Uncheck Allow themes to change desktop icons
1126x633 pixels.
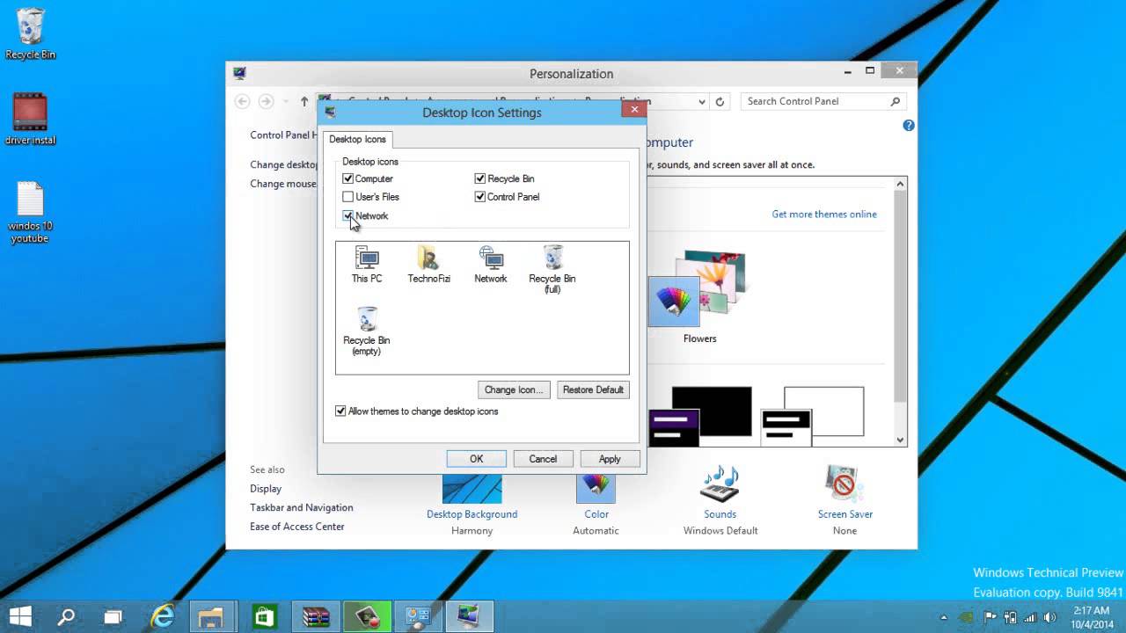340,411
